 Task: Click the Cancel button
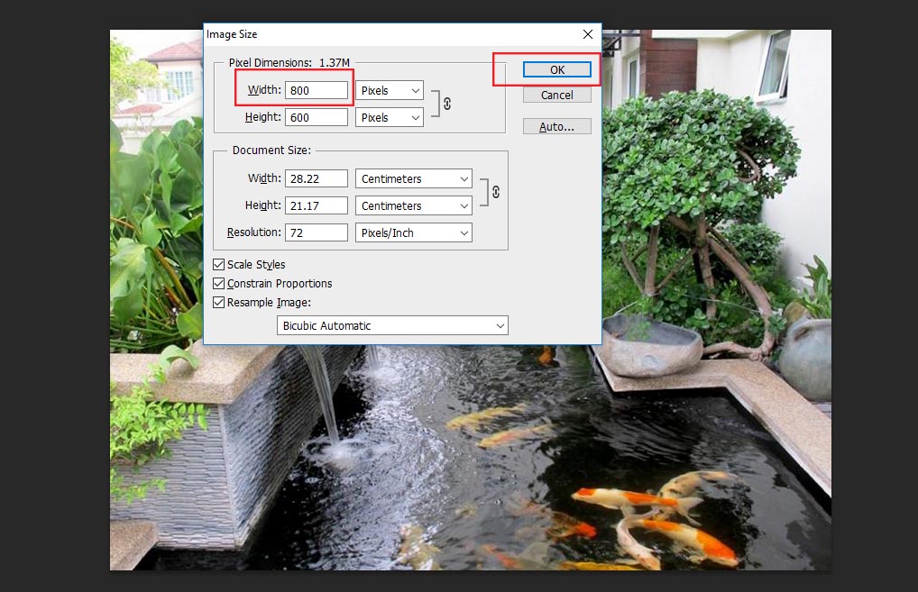point(556,95)
